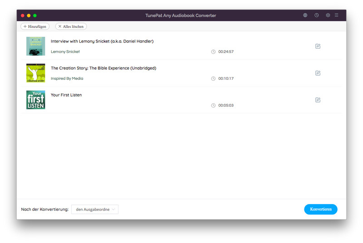This screenshot has width=363, height=243.
Task: Select The Creation Story cover thumbnail
Action: [x=36, y=73]
